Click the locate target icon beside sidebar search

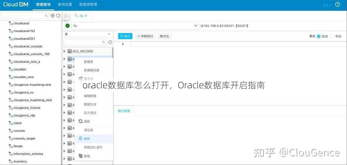(53, 15)
